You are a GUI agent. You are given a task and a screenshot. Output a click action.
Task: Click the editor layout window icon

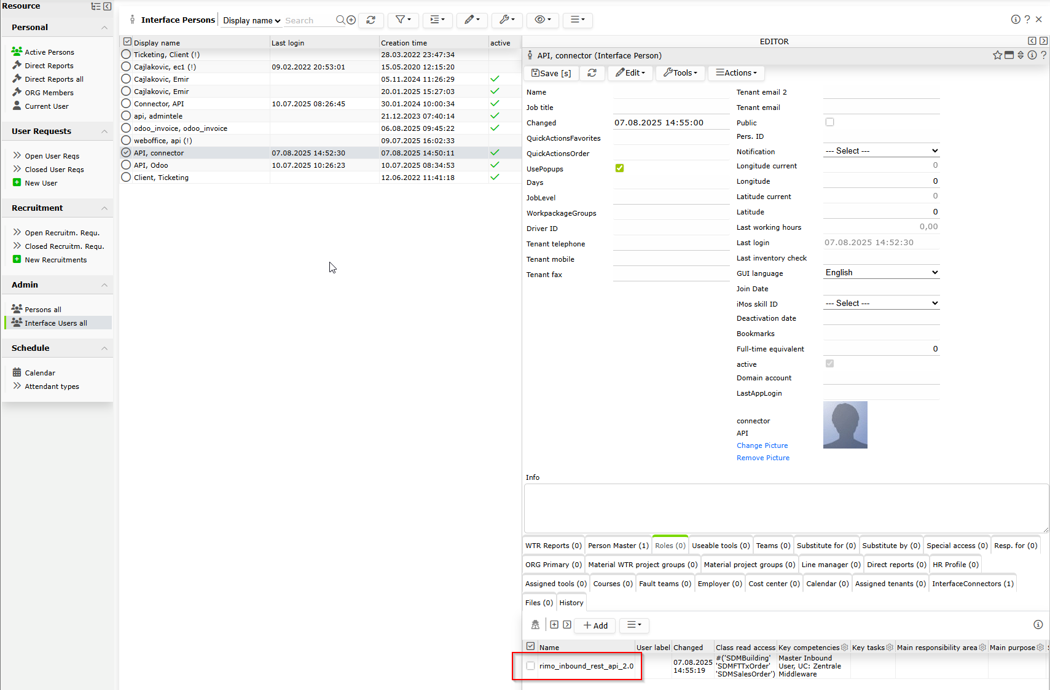(x=1009, y=55)
